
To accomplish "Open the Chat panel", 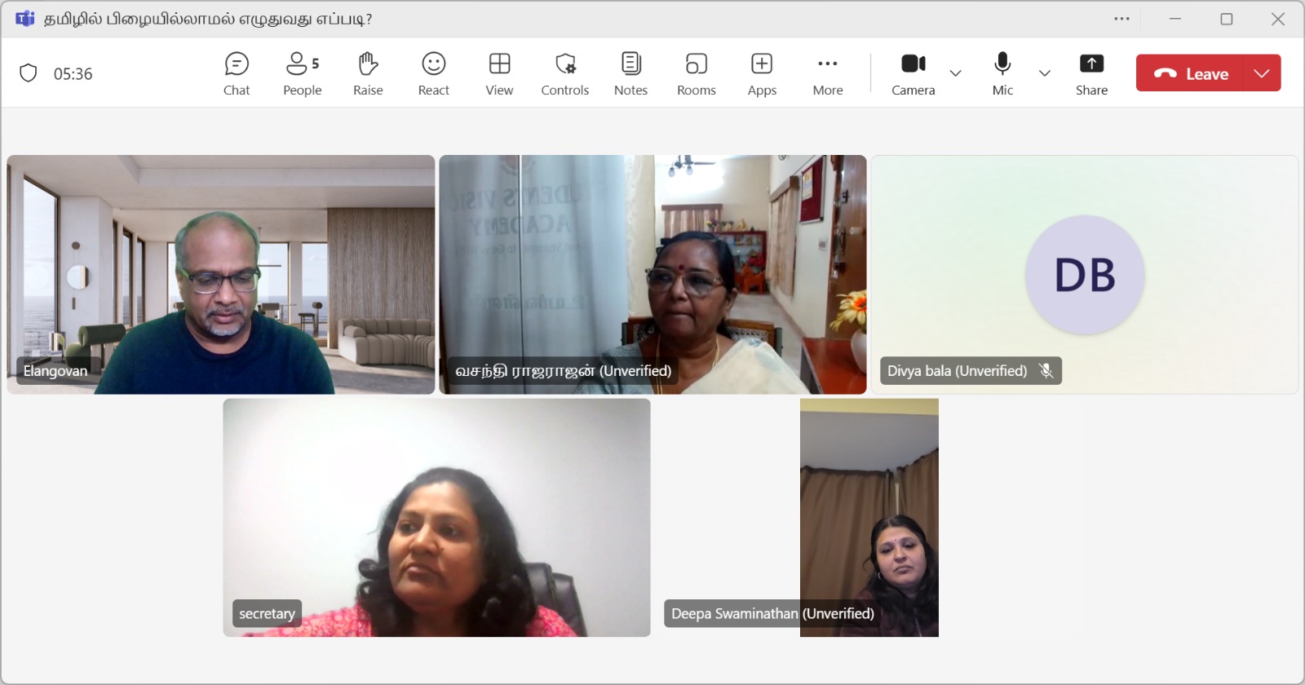I will [237, 73].
